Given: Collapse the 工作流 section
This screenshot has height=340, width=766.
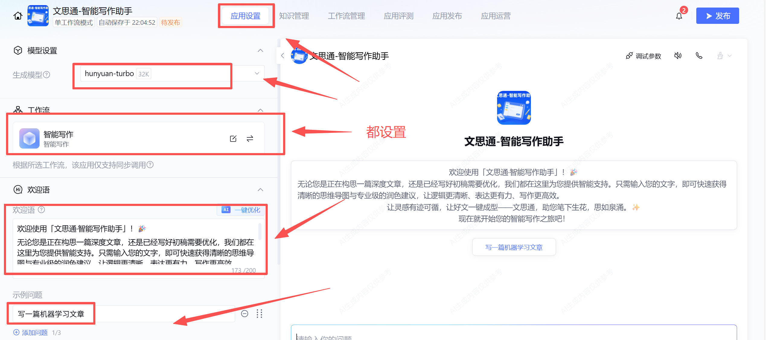Looking at the screenshot, I should 260,110.
